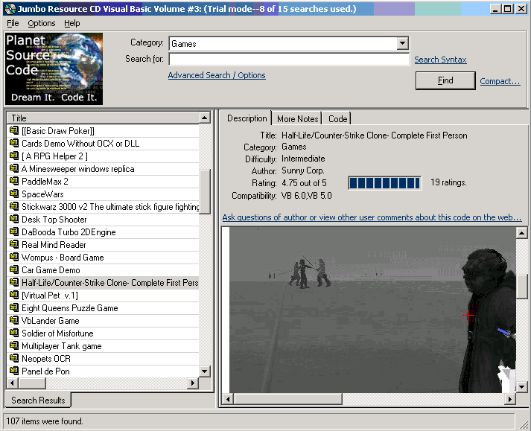Click the icon beside SpaceWars
531x431 pixels.
click(x=14, y=194)
